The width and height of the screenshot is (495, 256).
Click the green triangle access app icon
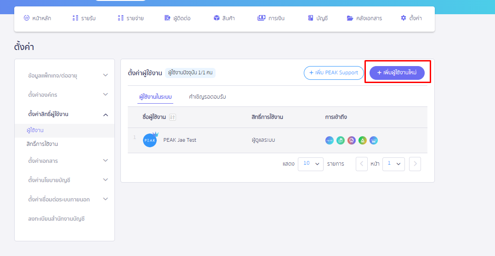click(x=363, y=140)
